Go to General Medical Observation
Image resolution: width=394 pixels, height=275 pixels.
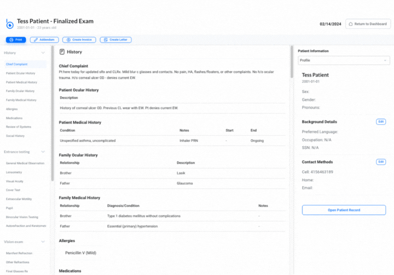point(25,163)
